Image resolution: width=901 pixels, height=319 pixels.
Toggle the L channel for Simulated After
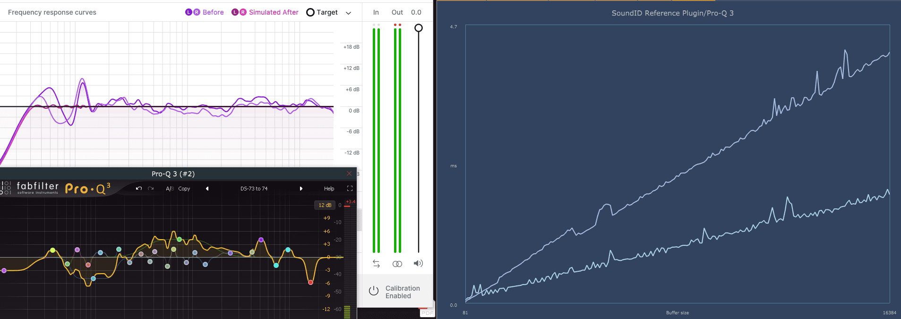[x=235, y=12]
